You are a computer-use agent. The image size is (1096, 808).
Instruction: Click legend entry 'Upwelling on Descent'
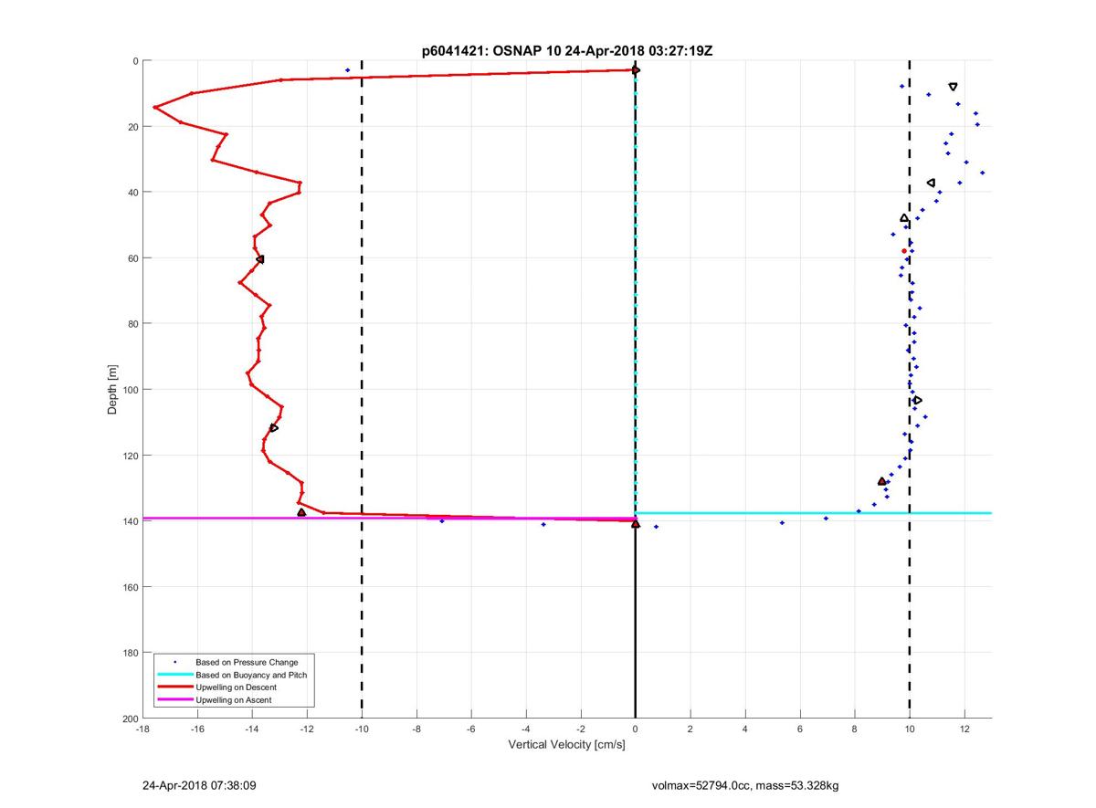[236, 687]
